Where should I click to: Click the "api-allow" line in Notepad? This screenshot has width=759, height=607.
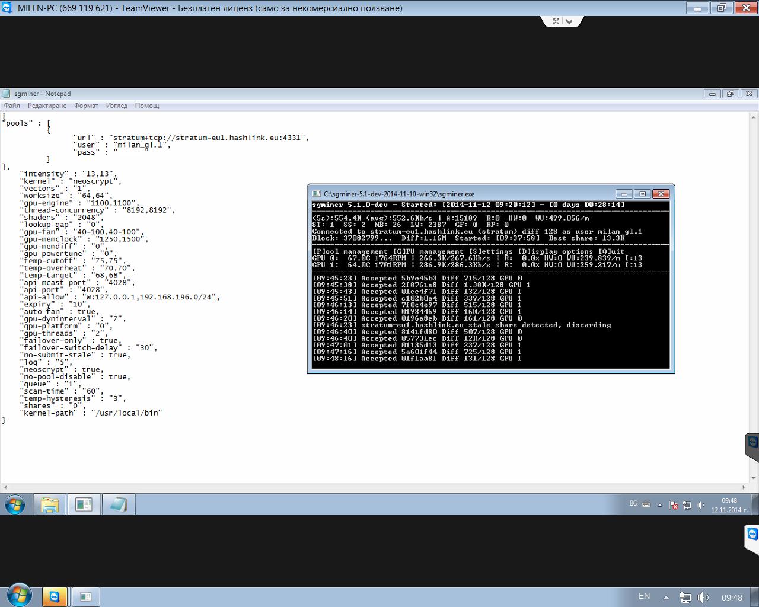pyautogui.click(x=120, y=297)
